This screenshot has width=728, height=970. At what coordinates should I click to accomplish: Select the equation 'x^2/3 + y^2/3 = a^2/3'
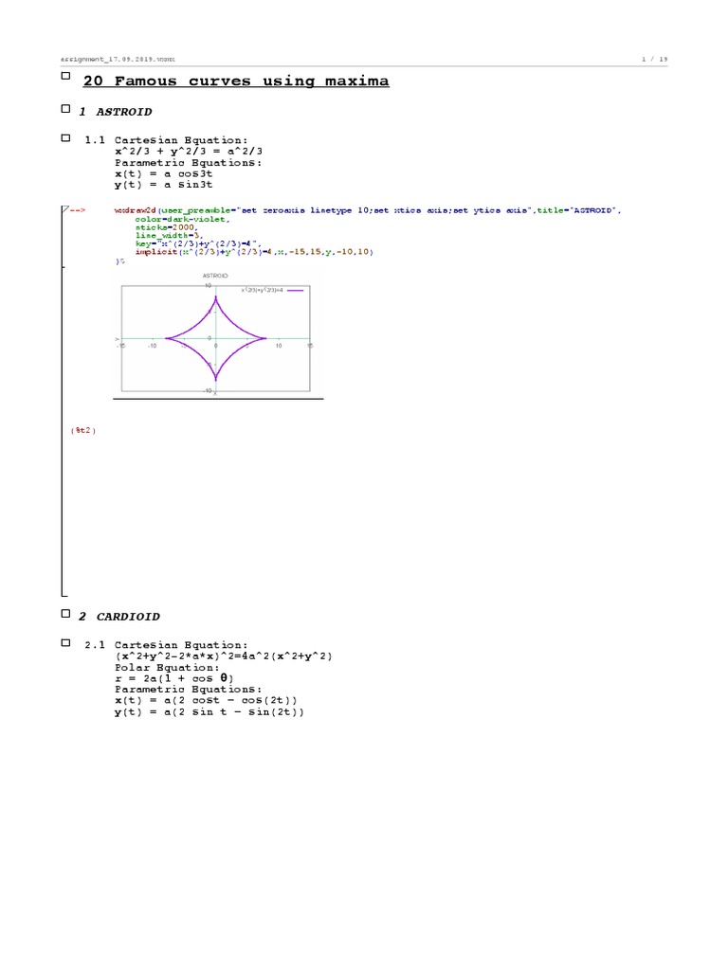(x=189, y=152)
